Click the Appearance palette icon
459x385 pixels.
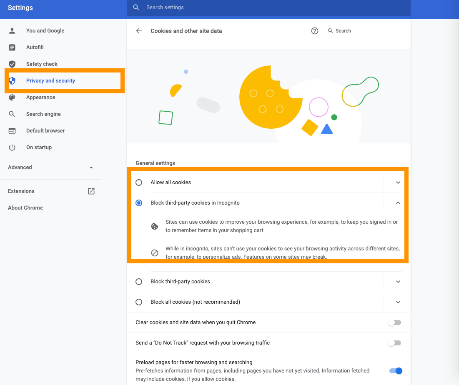tap(12, 97)
